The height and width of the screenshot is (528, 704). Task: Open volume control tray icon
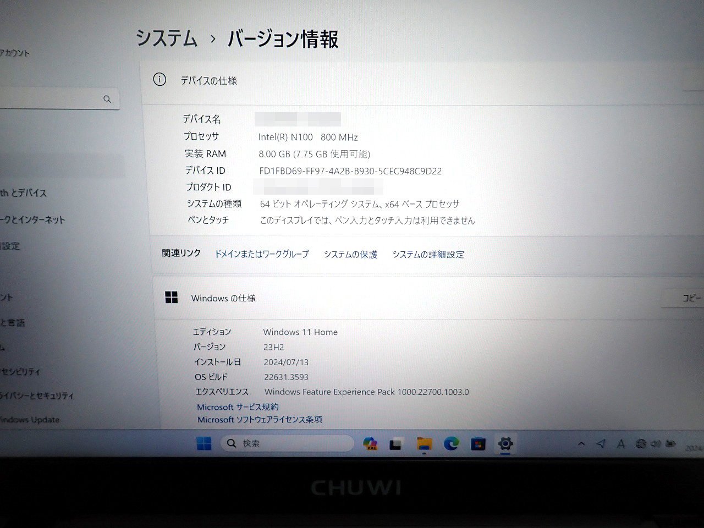click(x=655, y=444)
